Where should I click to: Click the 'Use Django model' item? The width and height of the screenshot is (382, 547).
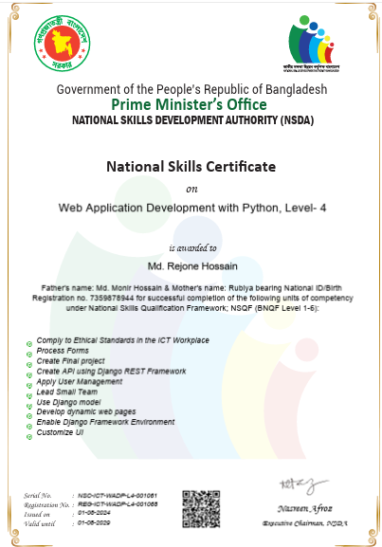point(69,402)
